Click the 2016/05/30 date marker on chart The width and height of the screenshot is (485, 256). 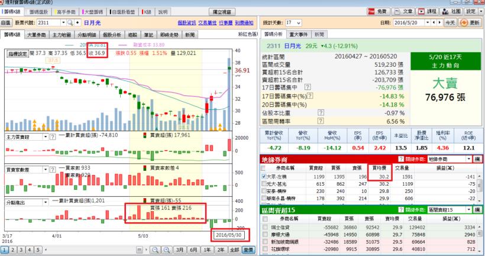pyautogui.click(x=228, y=235)
